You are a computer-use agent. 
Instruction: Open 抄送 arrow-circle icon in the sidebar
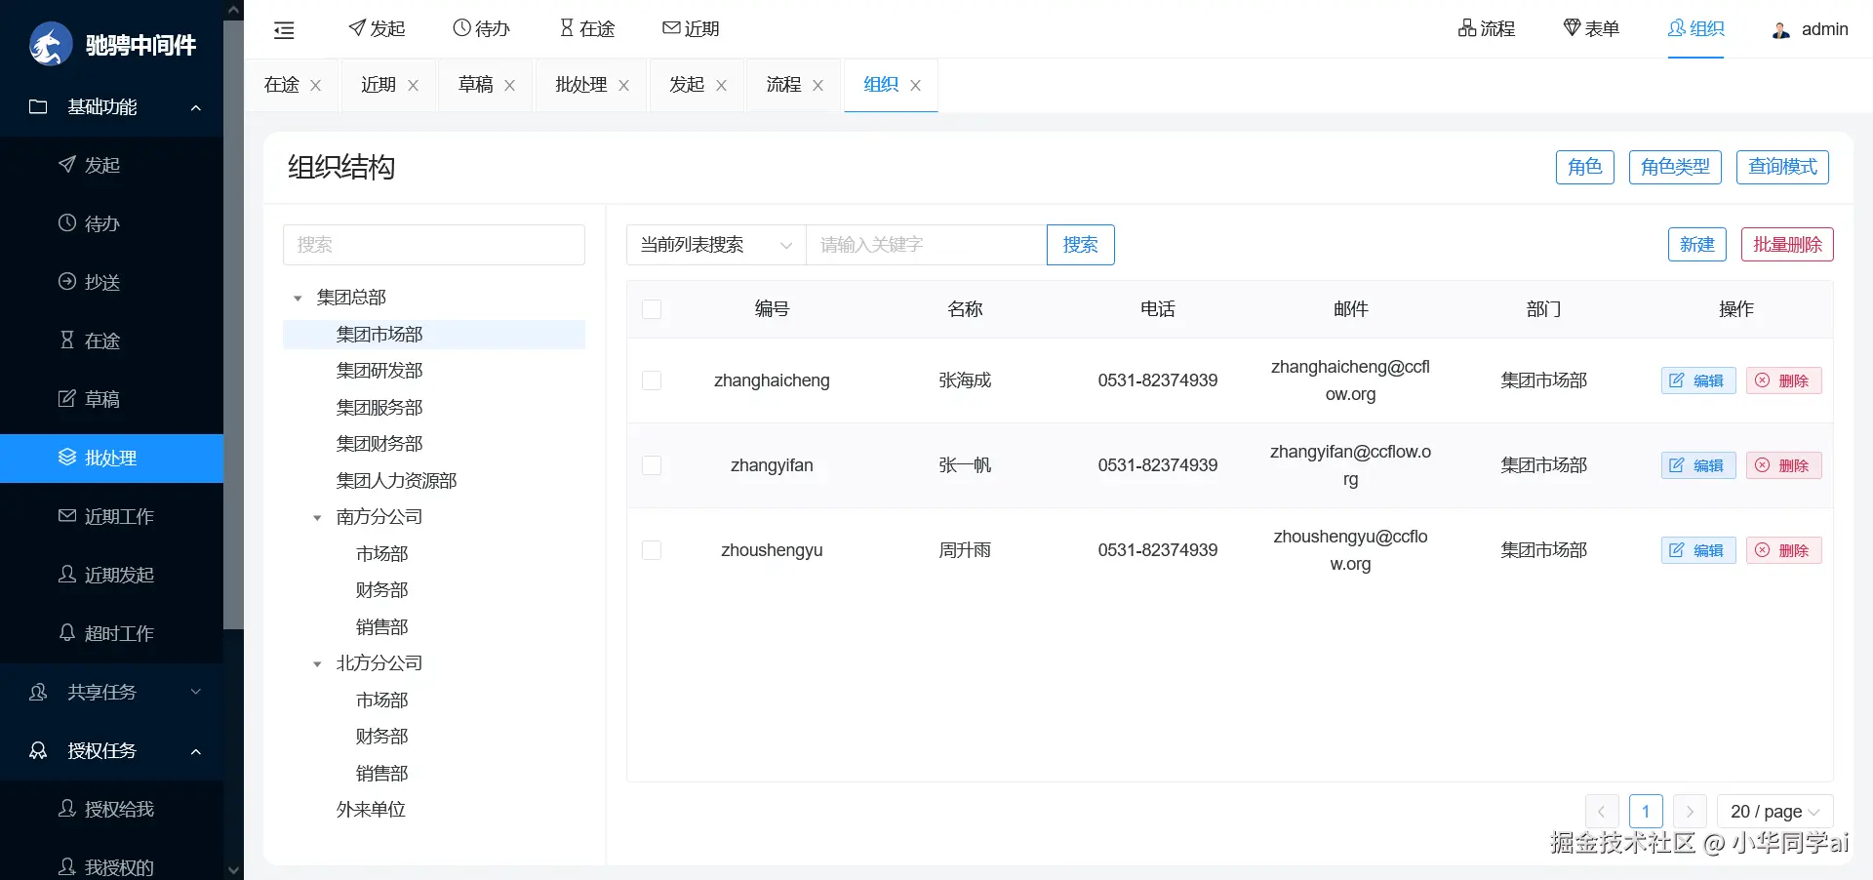point(67,281)
